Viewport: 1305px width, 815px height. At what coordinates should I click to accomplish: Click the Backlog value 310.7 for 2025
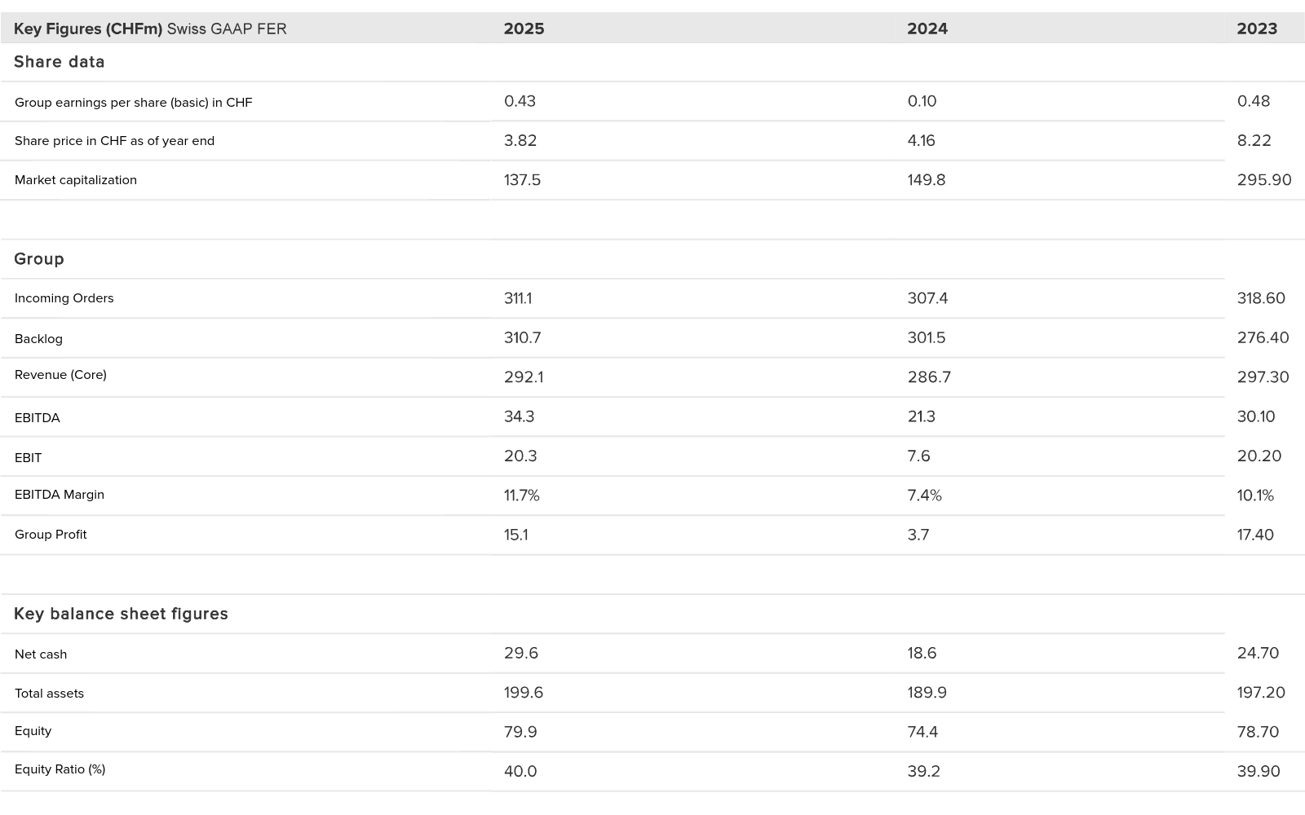pyautogui.click(x=522, y=337)
